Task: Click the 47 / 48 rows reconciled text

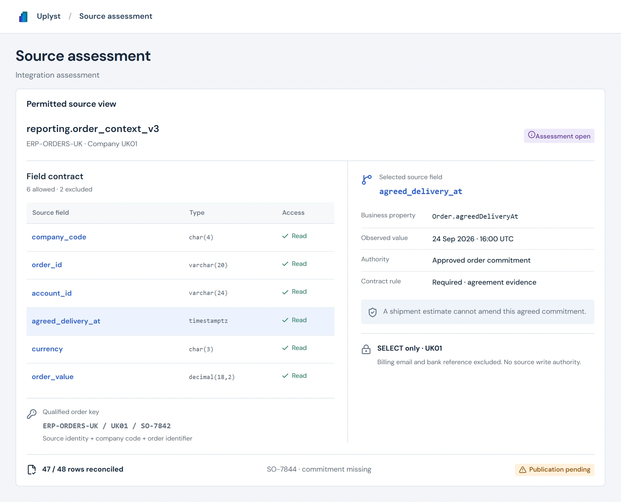Action: (x=82, y=469)
